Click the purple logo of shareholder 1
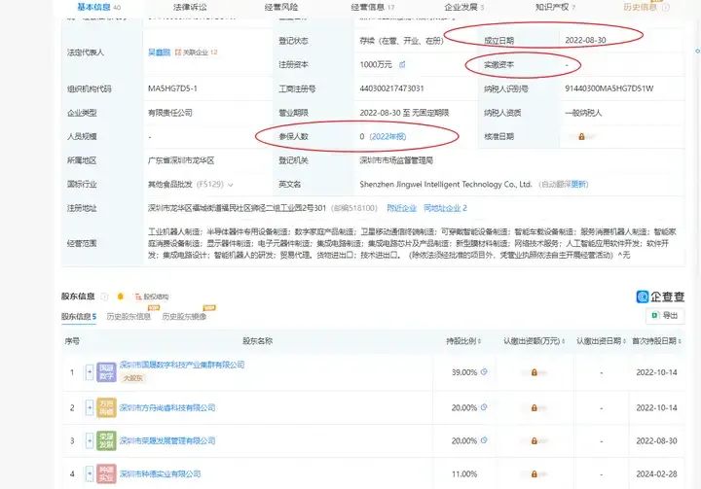This screenshot has height=489, width=701. (106, 372)
